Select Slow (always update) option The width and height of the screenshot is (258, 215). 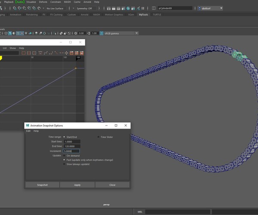tap(64, 164)
